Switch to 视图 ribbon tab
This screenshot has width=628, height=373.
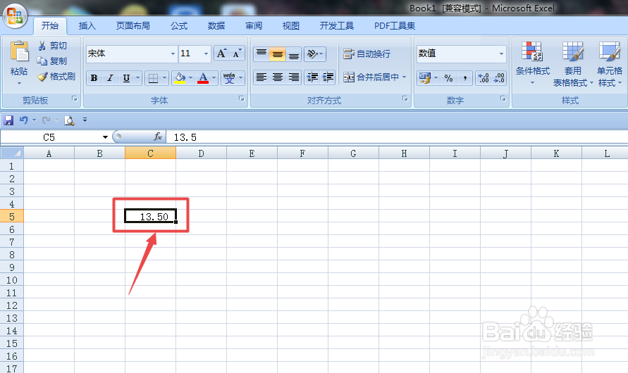(x=291, y=26)
